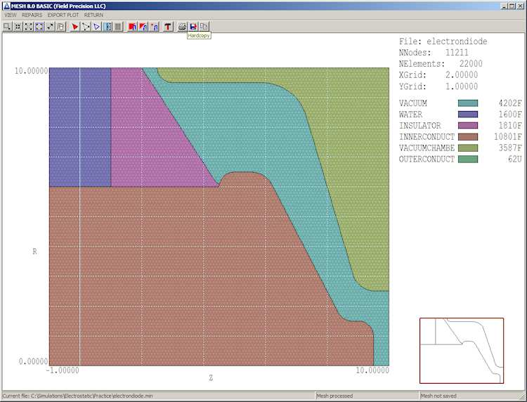The width and height of the screenshot is (527, 402).
Task: Click the copy to clipboard icon
Action: click(204, 27)
